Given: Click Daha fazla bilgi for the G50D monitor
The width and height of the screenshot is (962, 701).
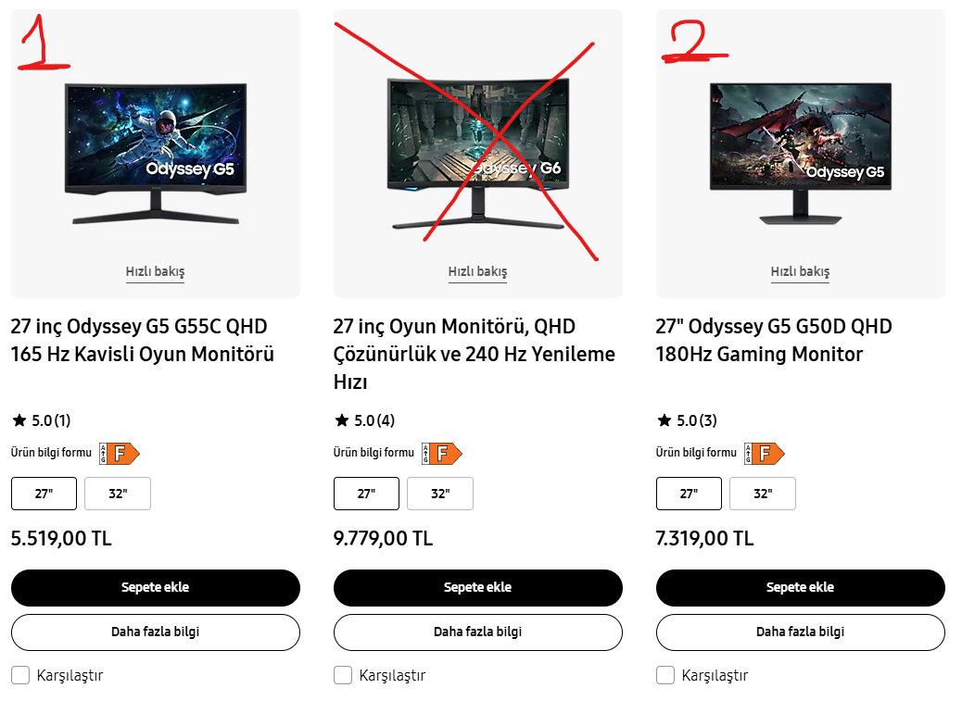Looking at the screenshot, I should [801, 632].
